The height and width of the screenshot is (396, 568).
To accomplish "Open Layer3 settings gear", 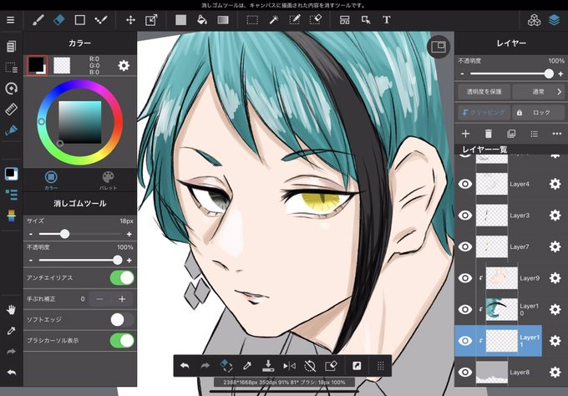I will [555, 216].
